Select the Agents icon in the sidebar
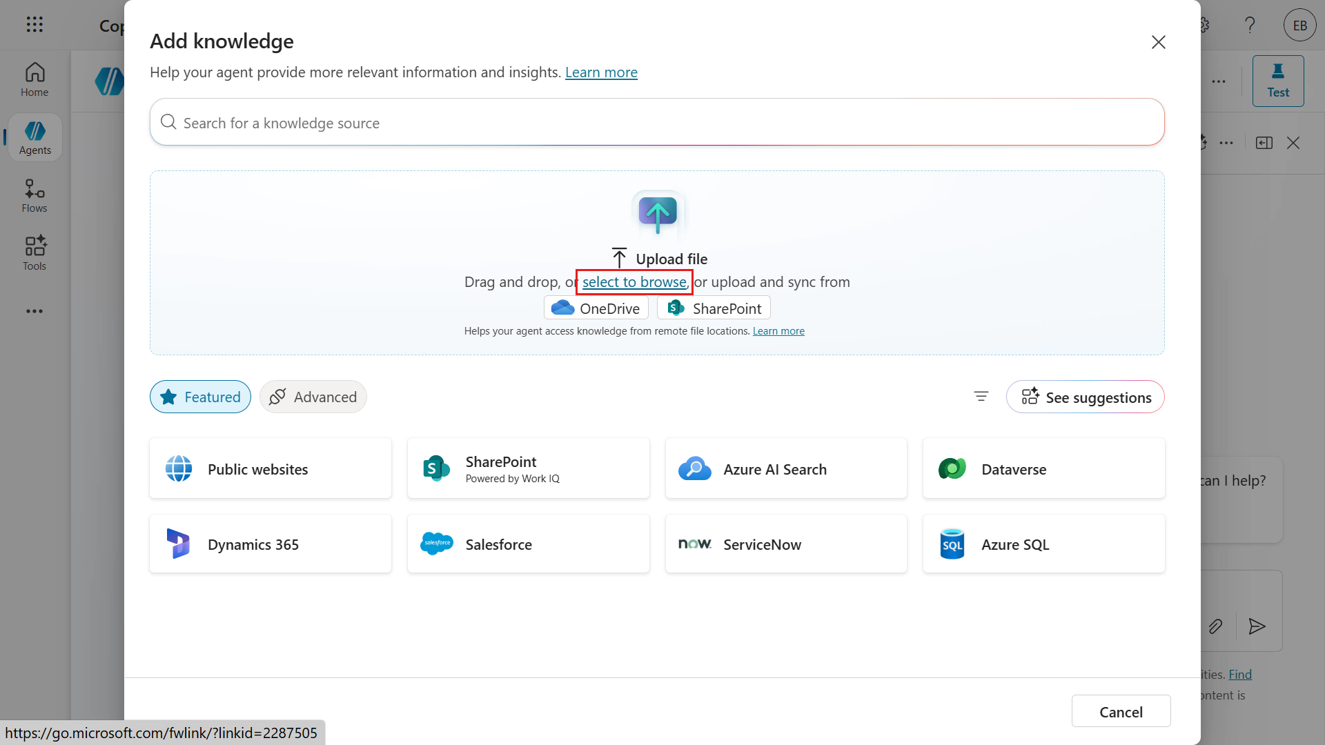1325x745 pixels. (34, 137)
